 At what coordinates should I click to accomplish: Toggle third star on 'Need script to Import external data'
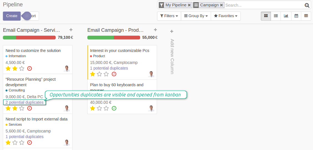22,142
